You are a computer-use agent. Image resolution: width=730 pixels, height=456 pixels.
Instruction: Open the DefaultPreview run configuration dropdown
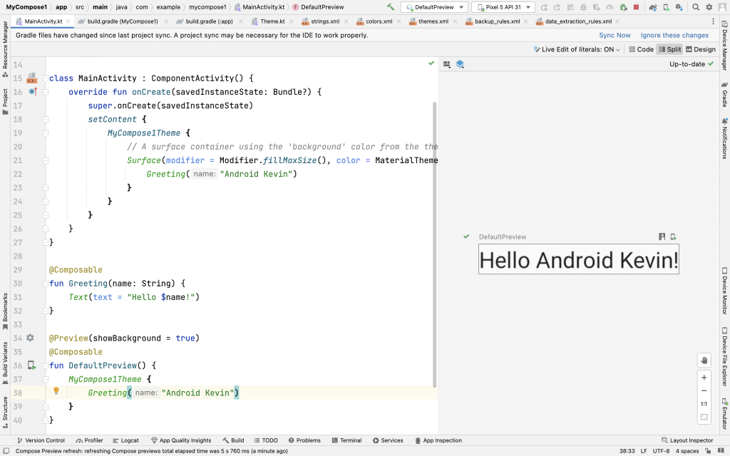coord(434,7)
